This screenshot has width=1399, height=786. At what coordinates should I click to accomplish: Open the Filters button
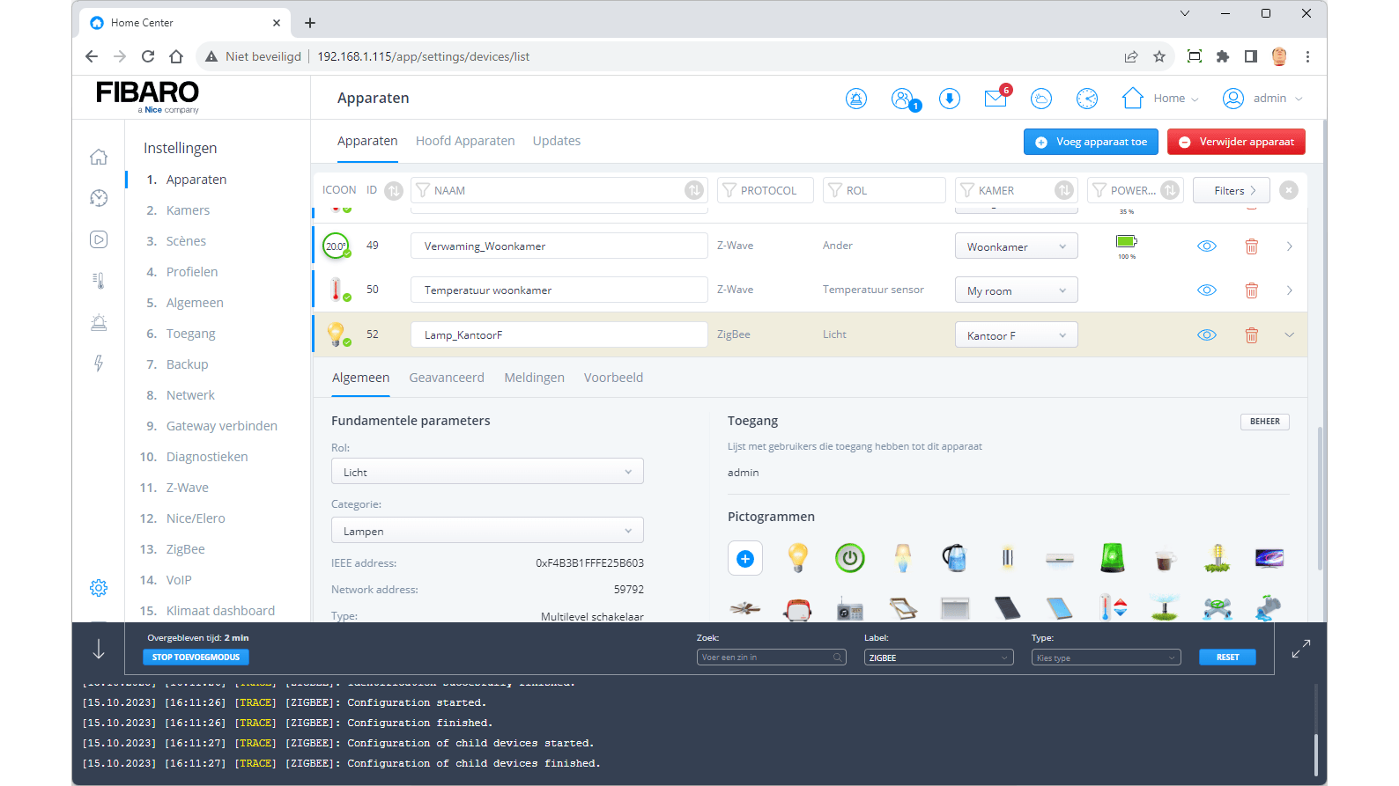pyautogui.click(x=1231, y=190)
